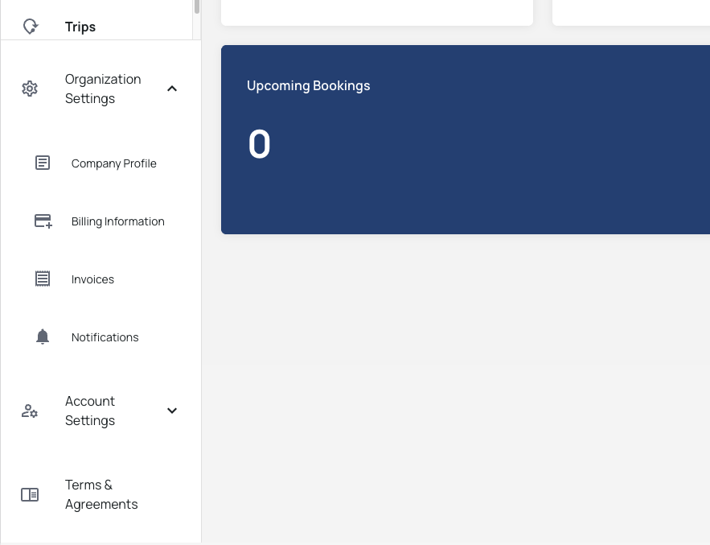
Task: Open the Trips menu item
Action: click(80, 27)
